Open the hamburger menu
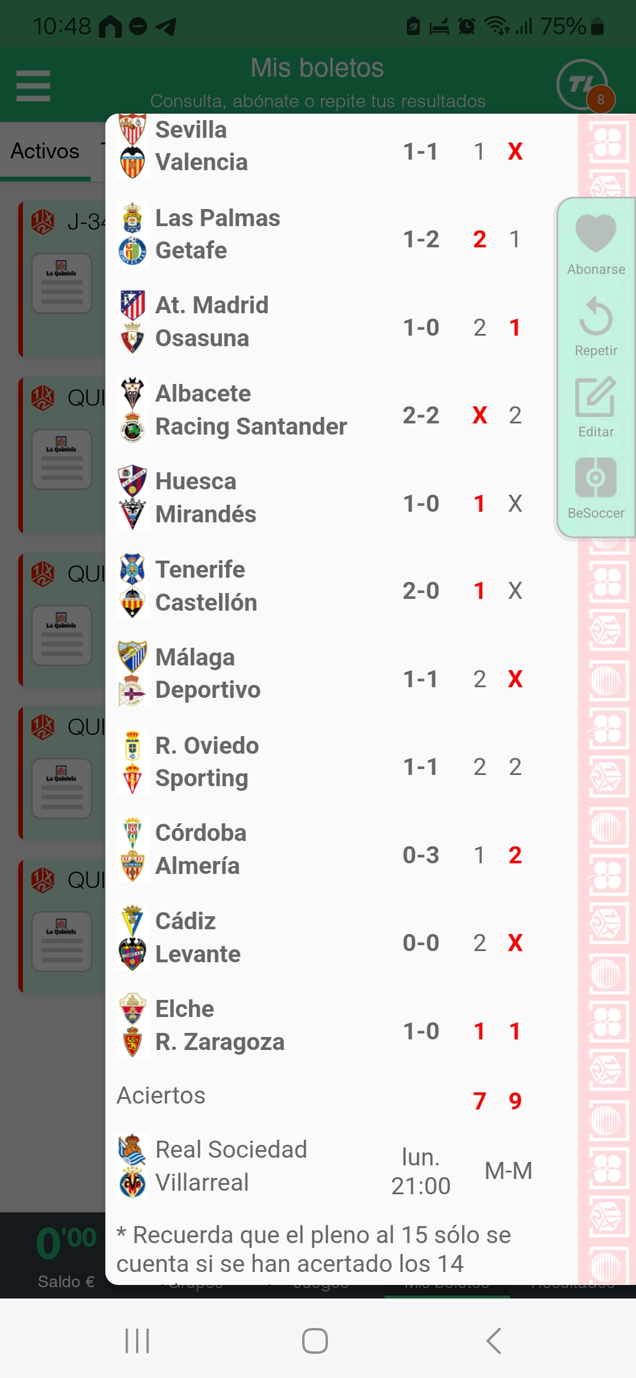The image size is (636, 1378). point(33,85)
